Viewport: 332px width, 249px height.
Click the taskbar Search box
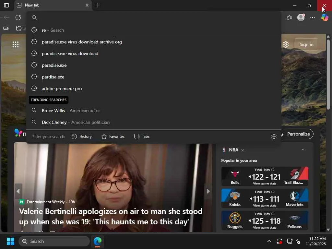tap(54, 241)
